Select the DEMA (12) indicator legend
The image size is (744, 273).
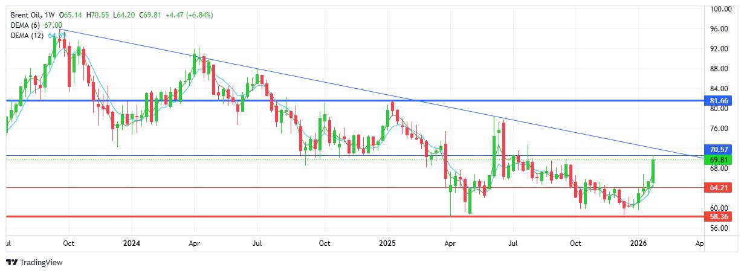pyautogui.click(x=28, y=36)
